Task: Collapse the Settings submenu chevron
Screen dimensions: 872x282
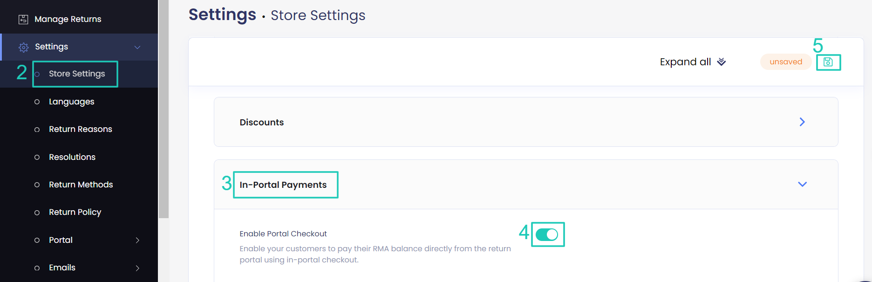Action: point(137,47)
